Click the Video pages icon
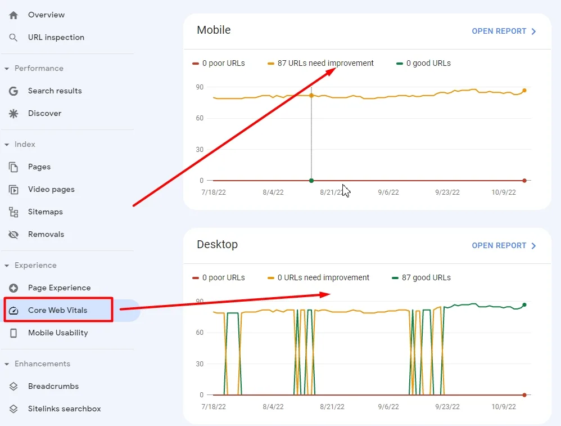The image size is (561, 426). [x=13, y=190]
